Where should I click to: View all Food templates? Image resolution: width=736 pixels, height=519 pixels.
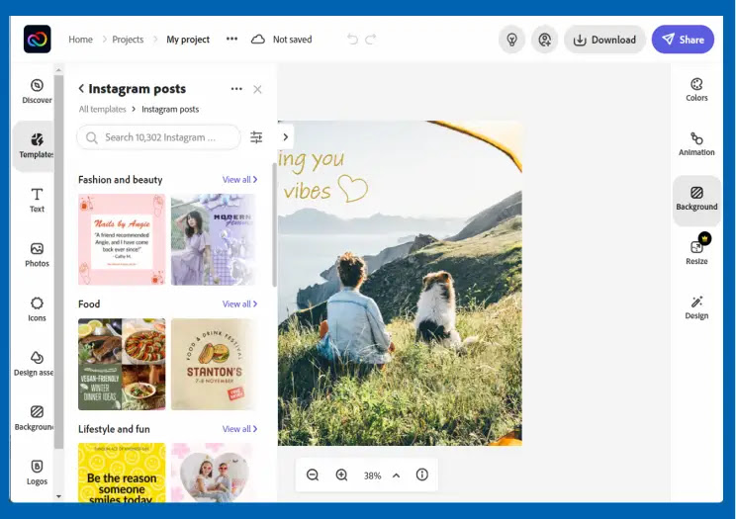point(239,303)
